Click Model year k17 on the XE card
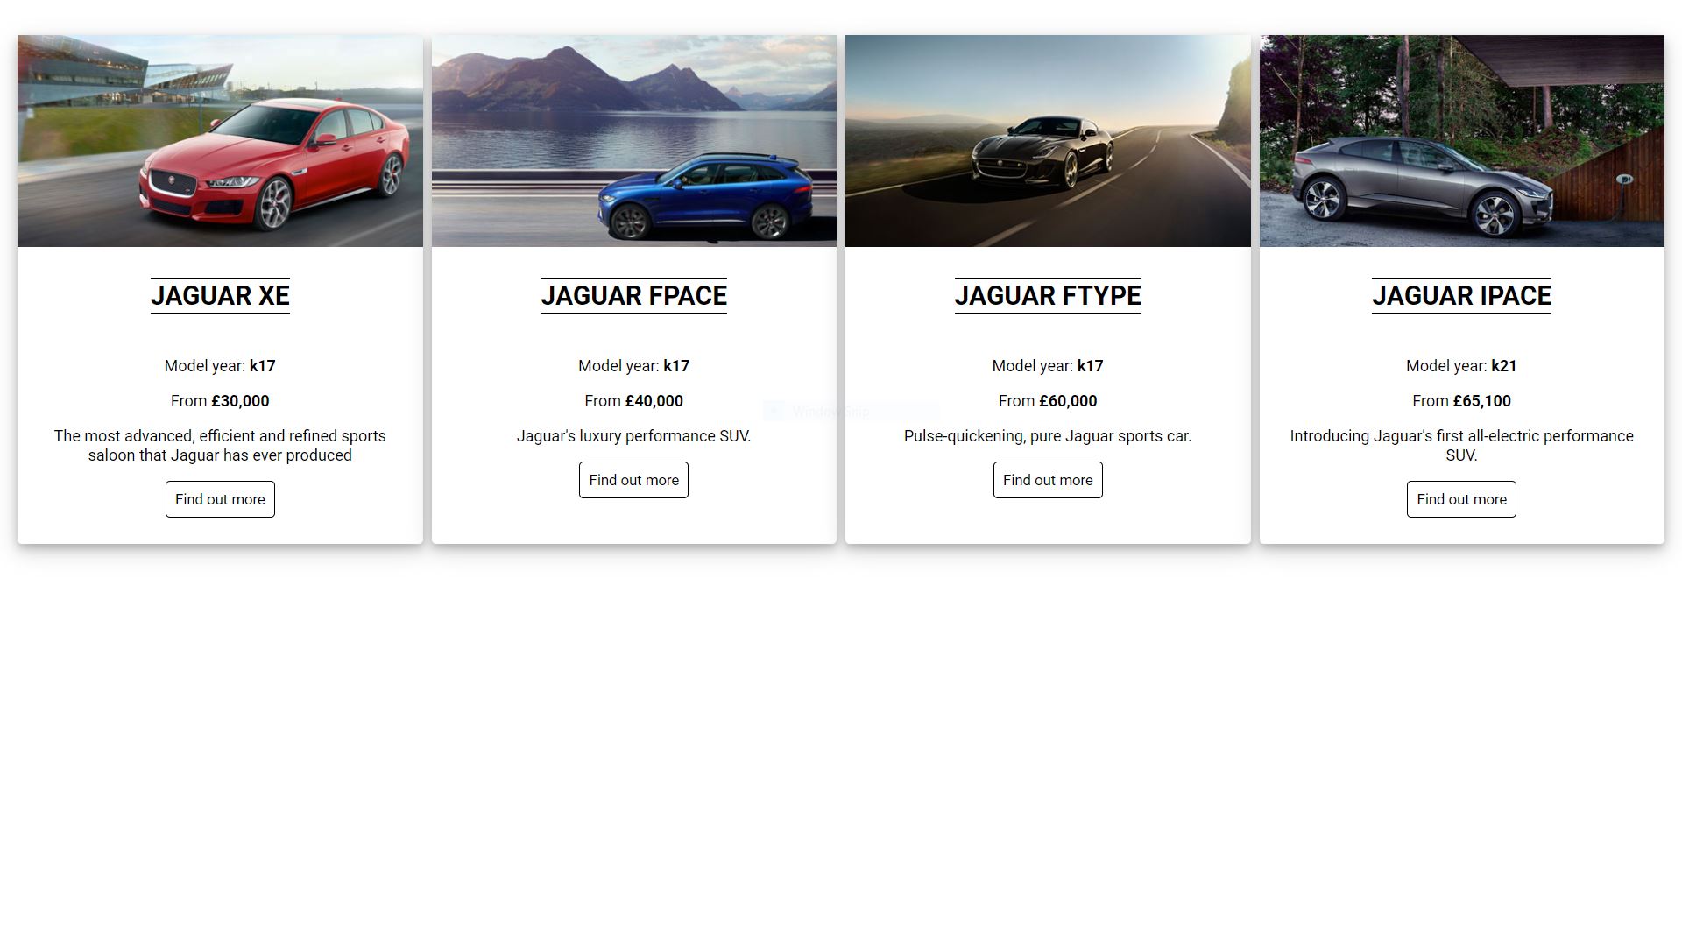The width and height of the screenshot is (1682, 945). (x=220, y=366)
